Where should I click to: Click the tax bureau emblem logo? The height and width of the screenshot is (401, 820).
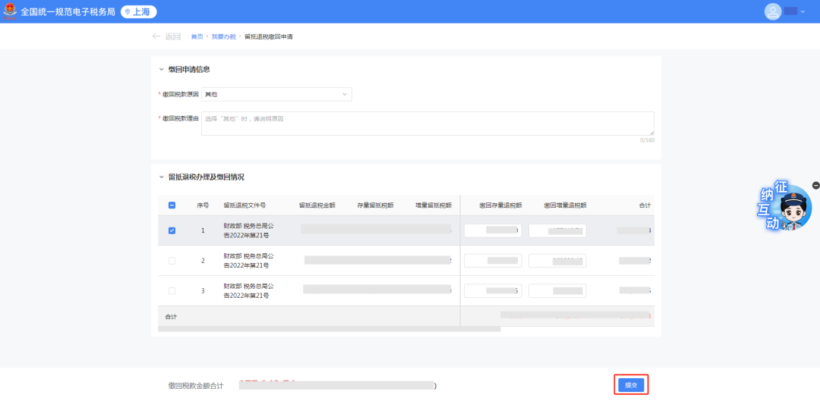point(10,11)
